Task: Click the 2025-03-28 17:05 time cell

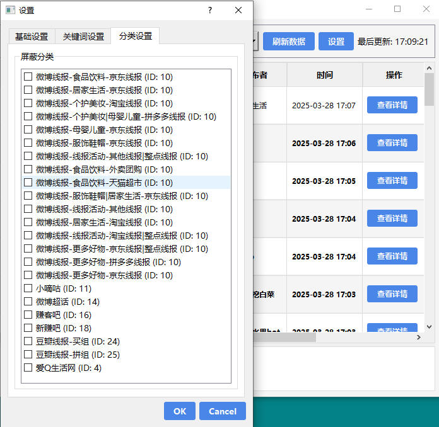Action: click(x=324, y=181)
